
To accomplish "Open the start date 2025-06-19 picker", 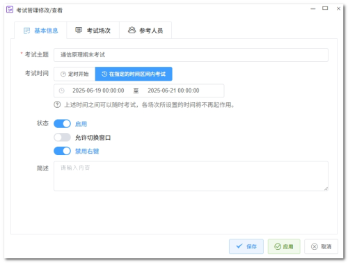I will (x=98, y=90).
